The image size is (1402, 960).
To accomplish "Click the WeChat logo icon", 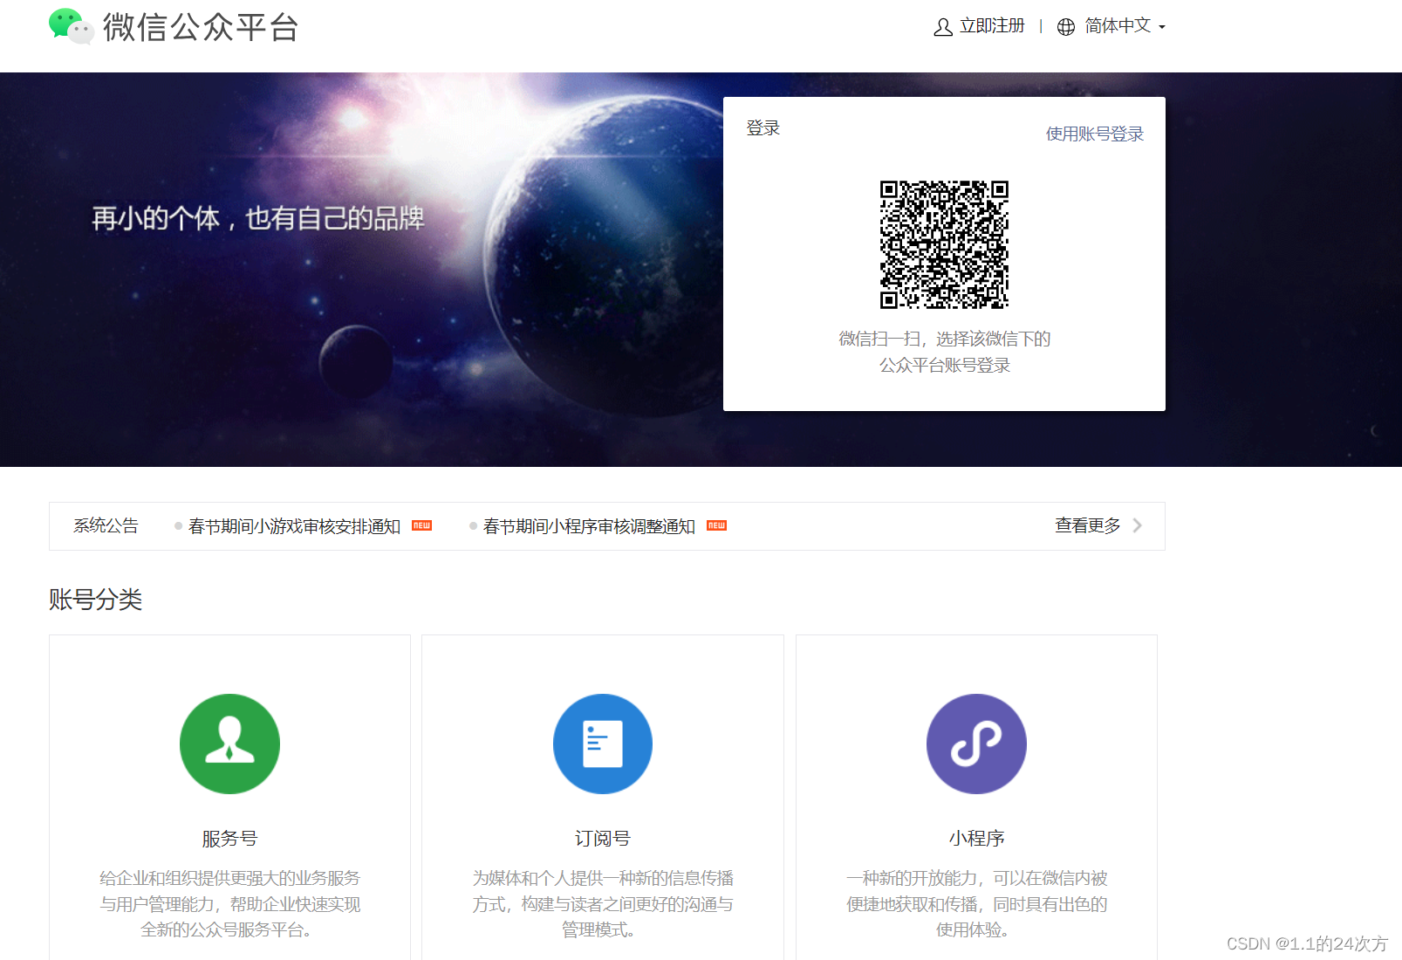I will pyautogui.click(x=72, y=26).
